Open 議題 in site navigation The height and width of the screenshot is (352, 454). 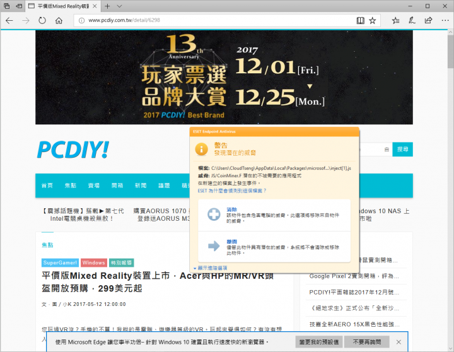[164, 185]
